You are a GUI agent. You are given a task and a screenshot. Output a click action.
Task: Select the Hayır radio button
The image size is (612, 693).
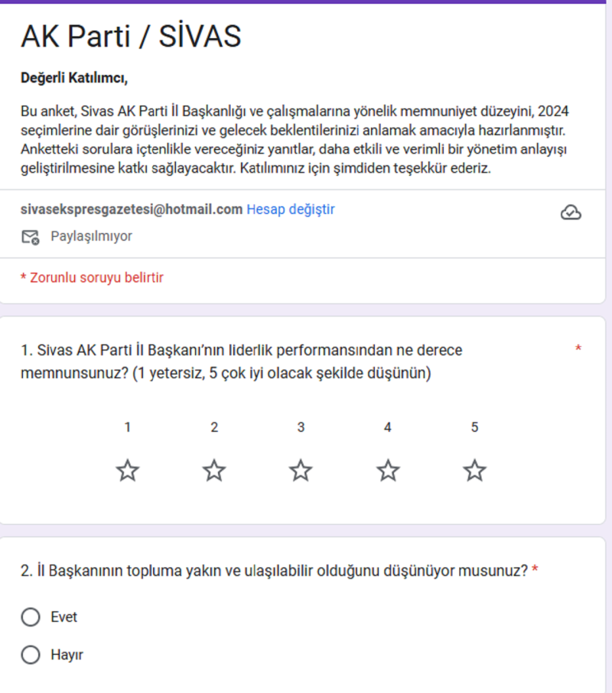pyautogui.click(x=31, y=655)
